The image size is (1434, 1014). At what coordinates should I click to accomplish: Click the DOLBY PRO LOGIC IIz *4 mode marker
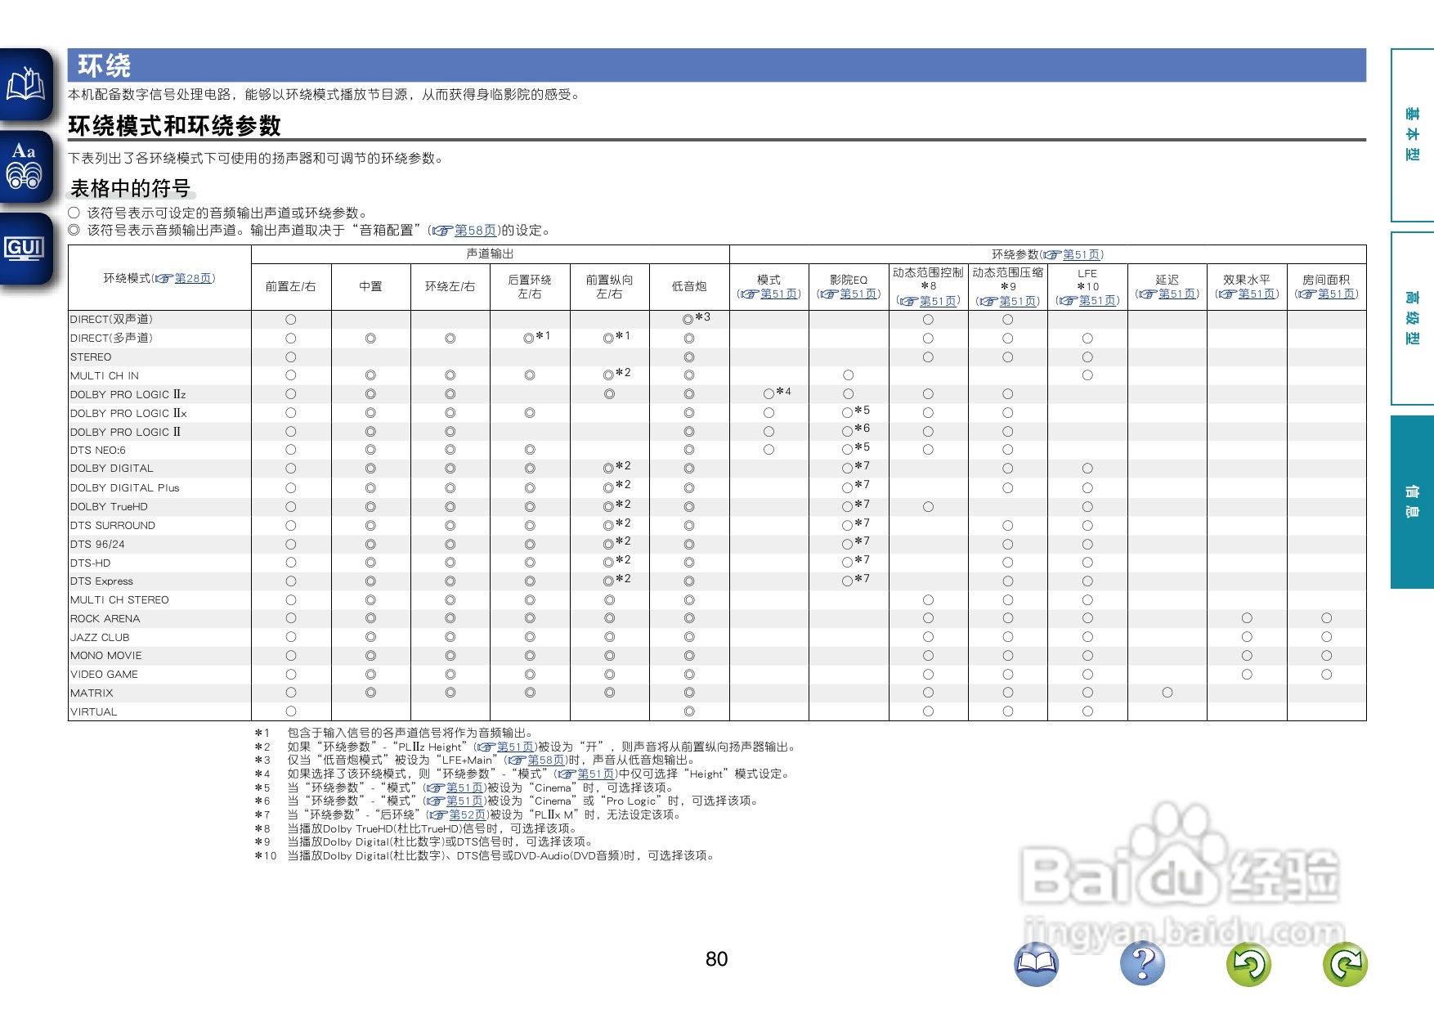[x=777, y=393]
